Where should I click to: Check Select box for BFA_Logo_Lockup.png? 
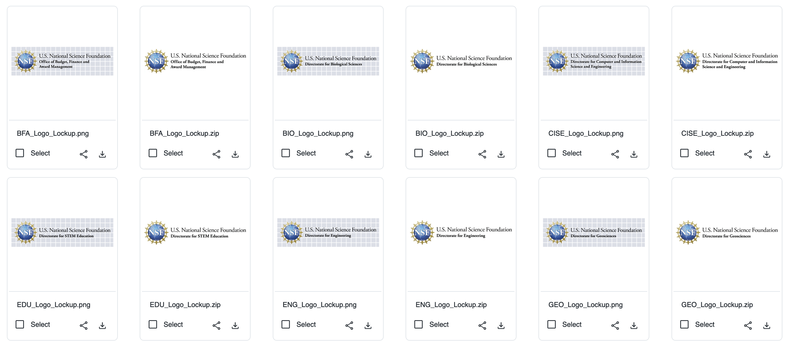point(20,153)
